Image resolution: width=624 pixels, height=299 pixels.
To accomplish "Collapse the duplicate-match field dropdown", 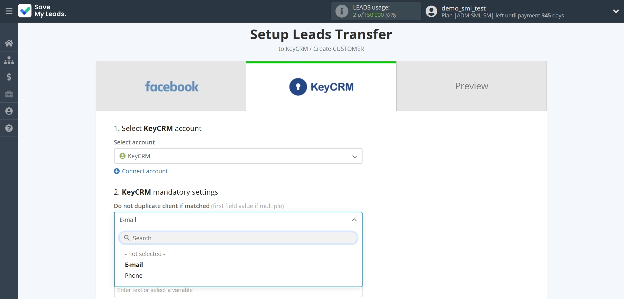I will [354, 220].
